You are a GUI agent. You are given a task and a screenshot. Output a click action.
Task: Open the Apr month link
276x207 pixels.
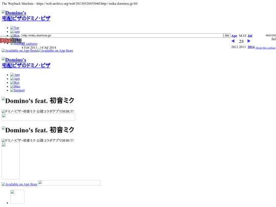point(234,36)
